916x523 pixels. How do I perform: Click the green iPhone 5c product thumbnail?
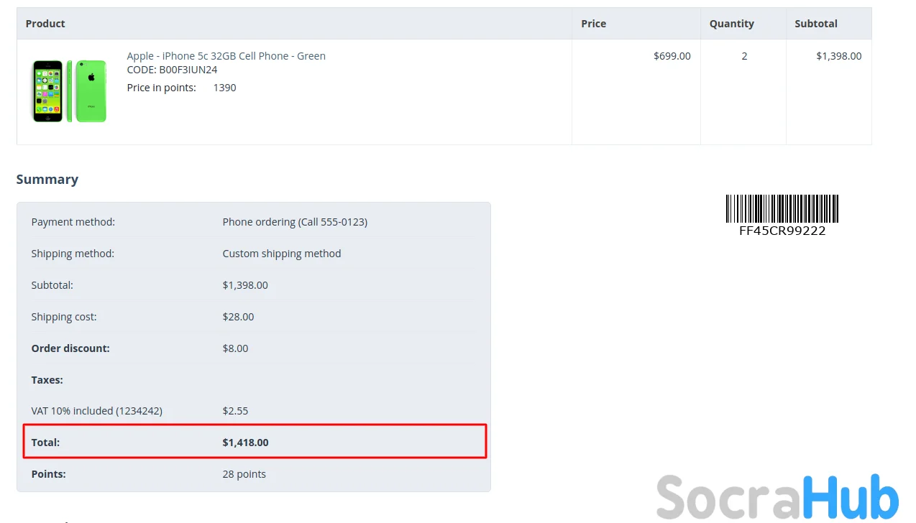coord(69,91)
